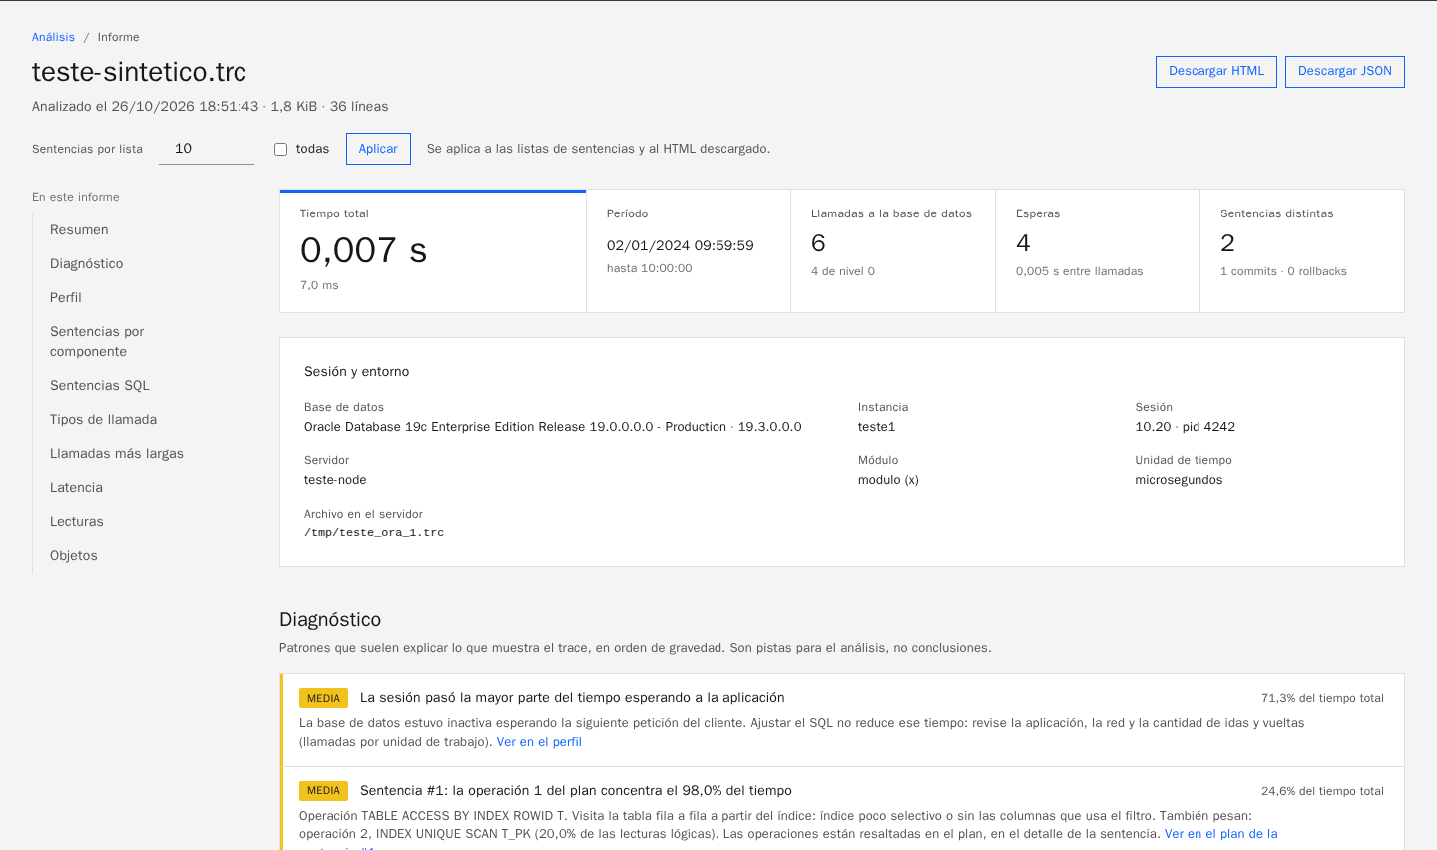The height and width of the screenshot is (850, 1437).
Task: Click the "Sesión y entorno" panel heading
Action: (x=357, y=372)
